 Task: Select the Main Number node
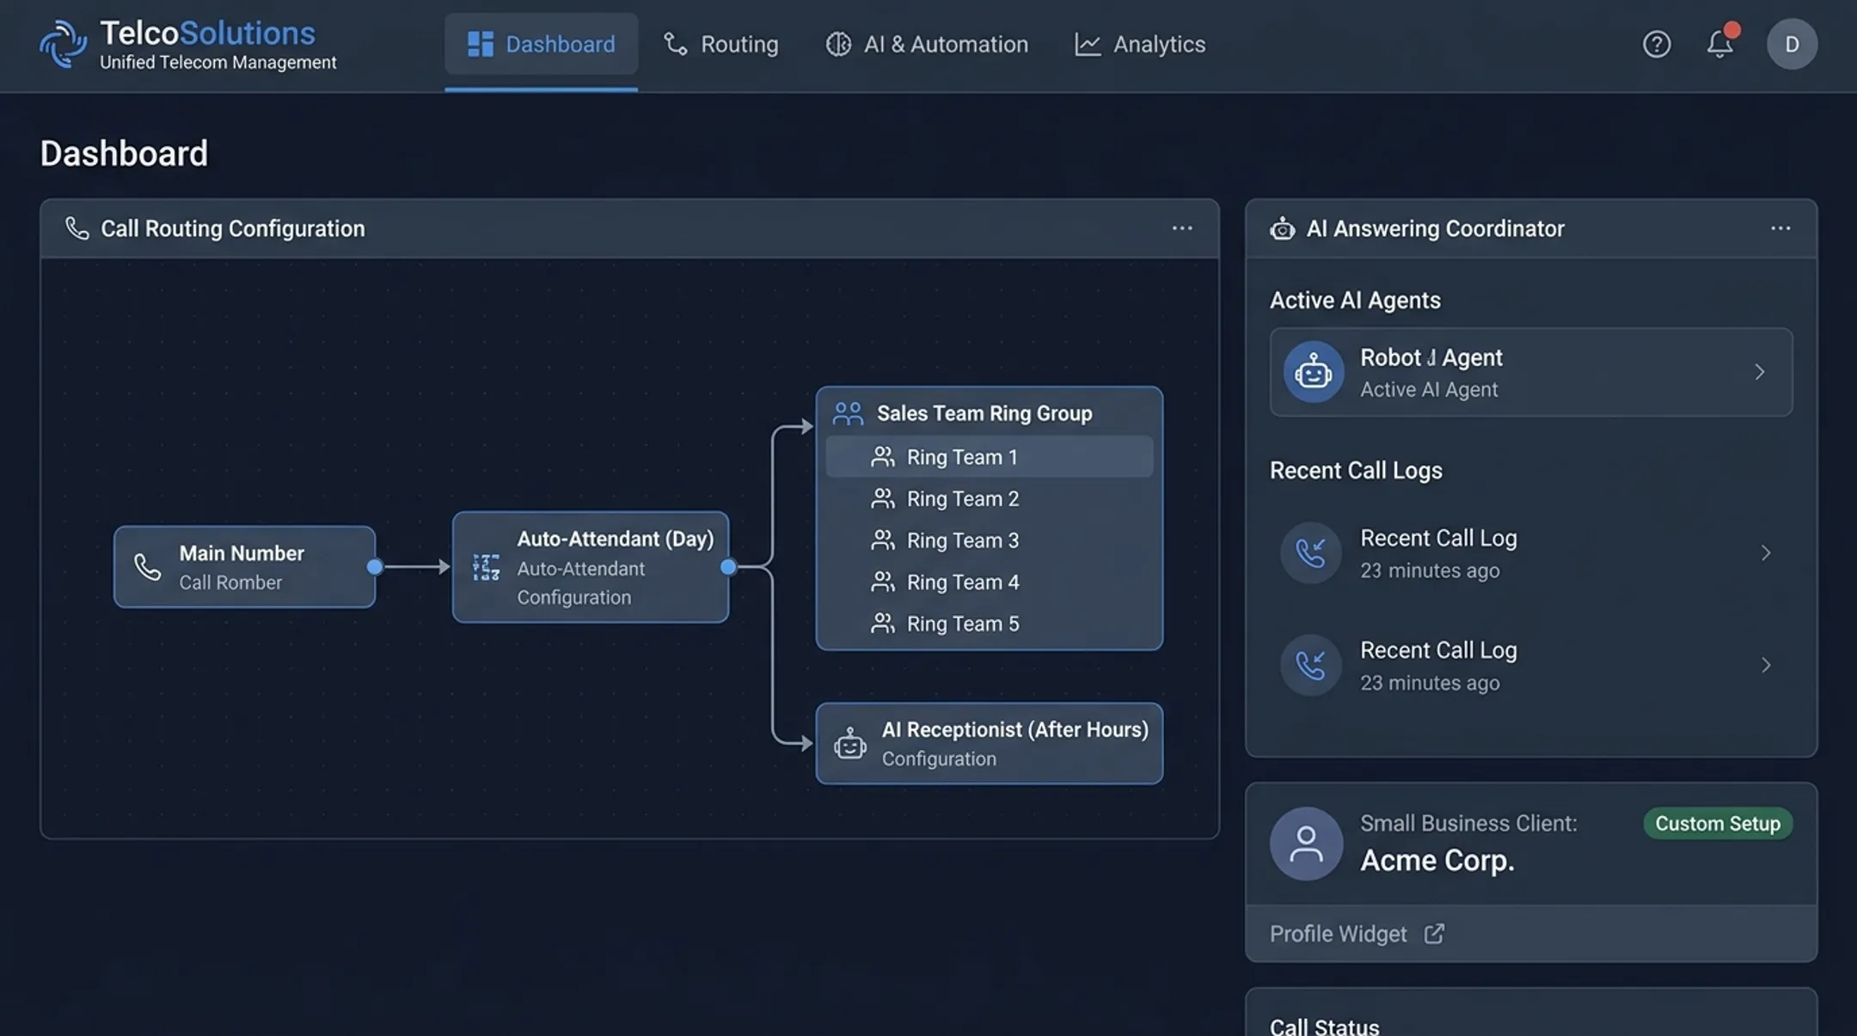[x=244, y=567]
